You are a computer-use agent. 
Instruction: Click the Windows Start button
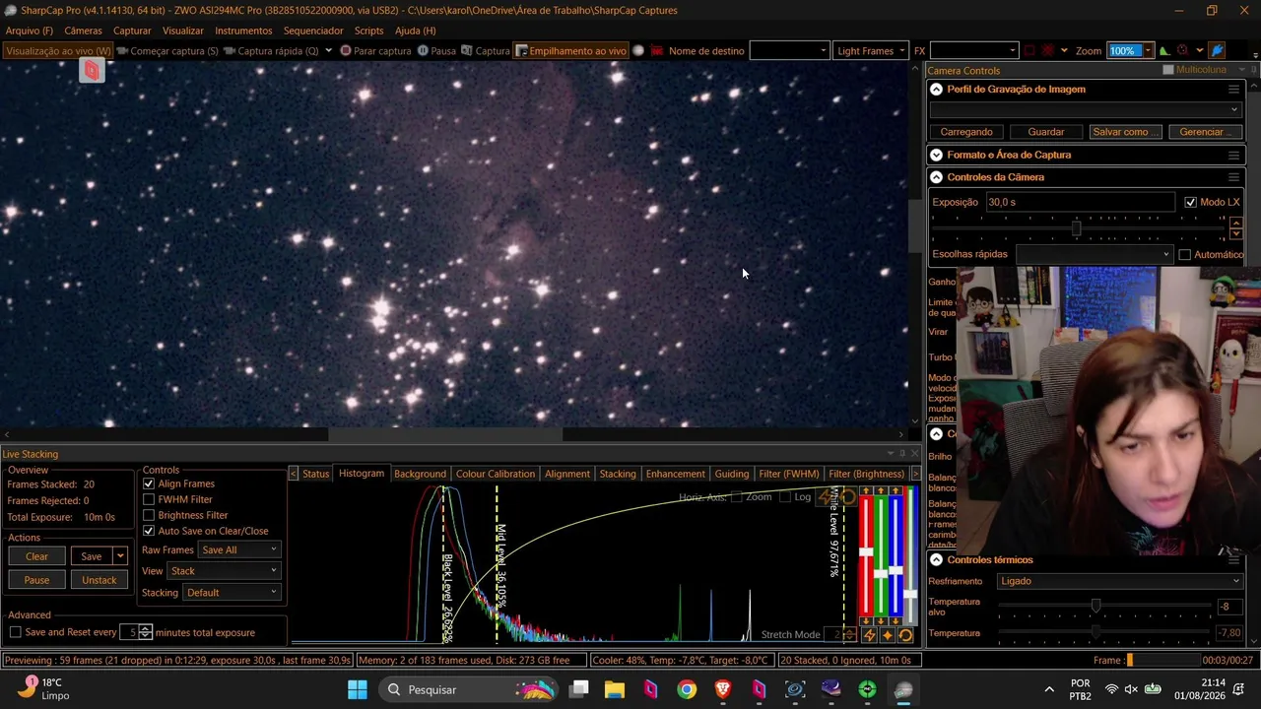point(357,689)
